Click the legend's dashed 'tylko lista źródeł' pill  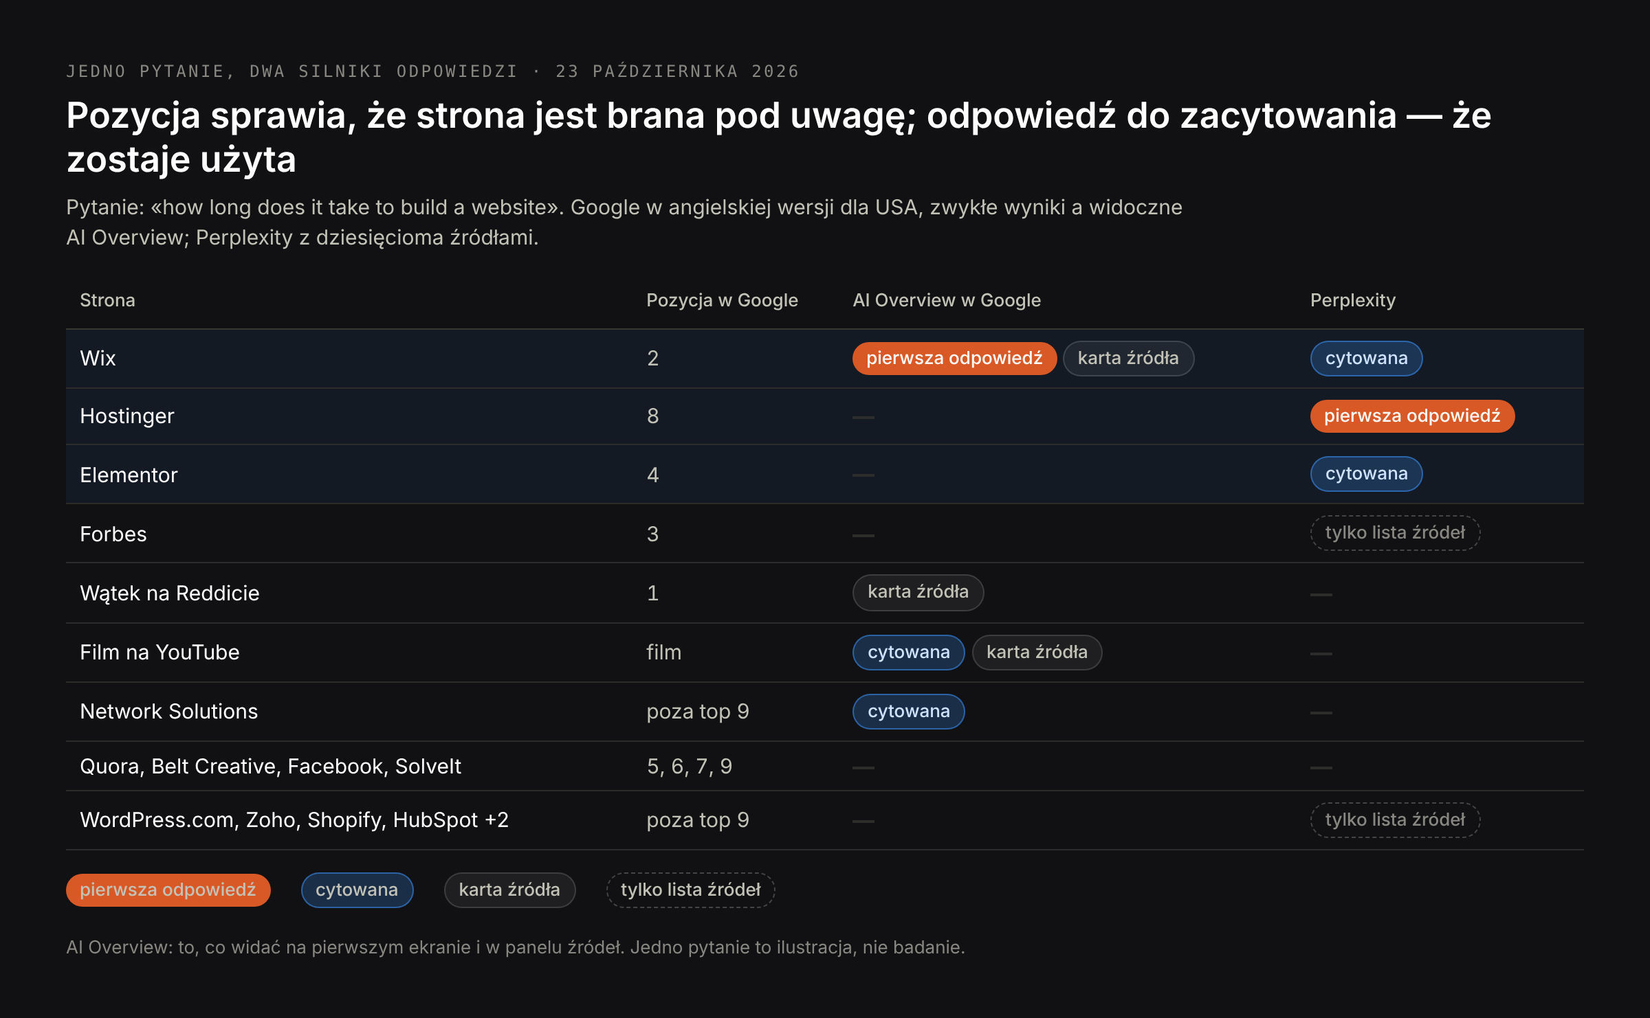tap(690, 890)
